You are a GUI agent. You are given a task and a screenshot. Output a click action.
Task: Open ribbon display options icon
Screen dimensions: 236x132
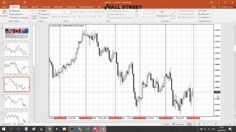pos(211,3)
